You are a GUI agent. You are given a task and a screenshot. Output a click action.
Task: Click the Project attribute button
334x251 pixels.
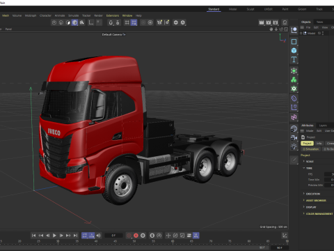(x=307, y=144)
